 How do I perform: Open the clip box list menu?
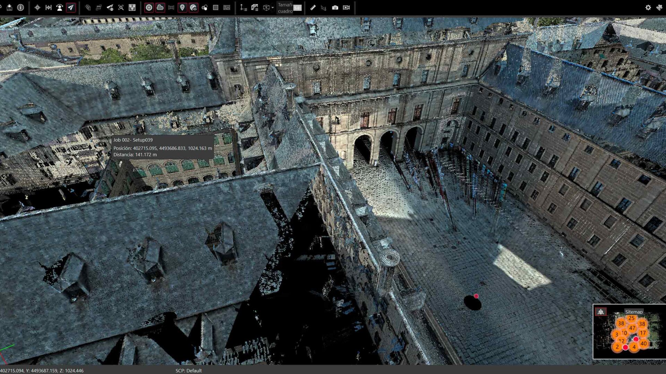tap(255, 7)
